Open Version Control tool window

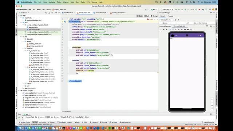pos(25,122)
